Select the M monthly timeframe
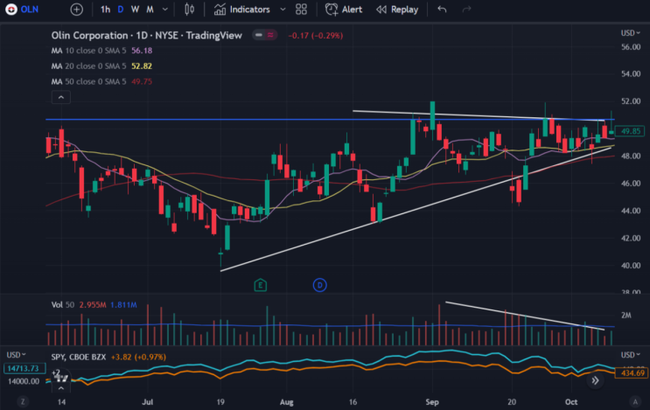 click(150, 10)
